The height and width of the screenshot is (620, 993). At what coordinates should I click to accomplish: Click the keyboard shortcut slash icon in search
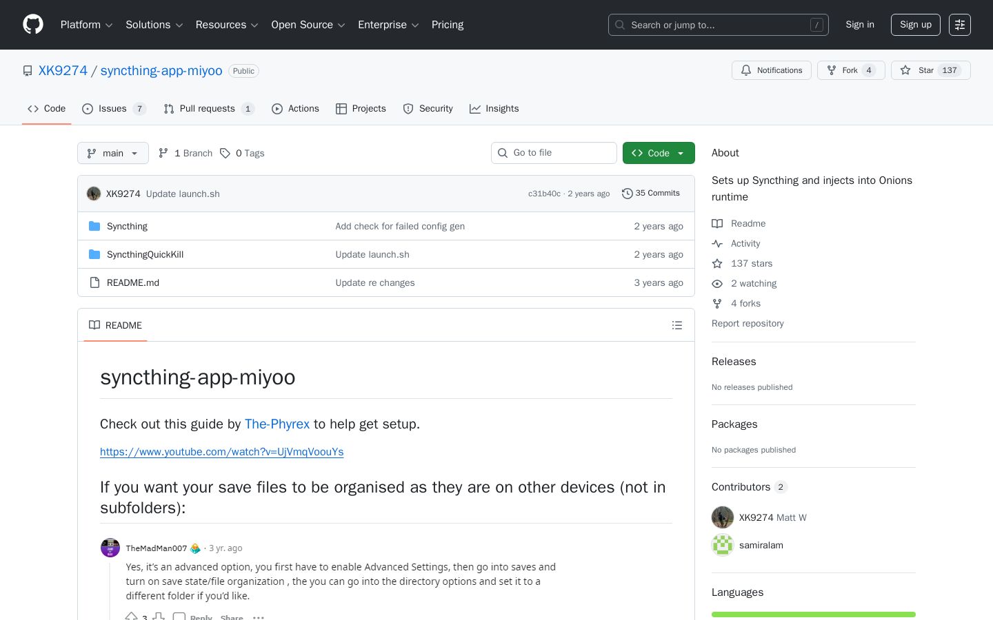(817, 25)
